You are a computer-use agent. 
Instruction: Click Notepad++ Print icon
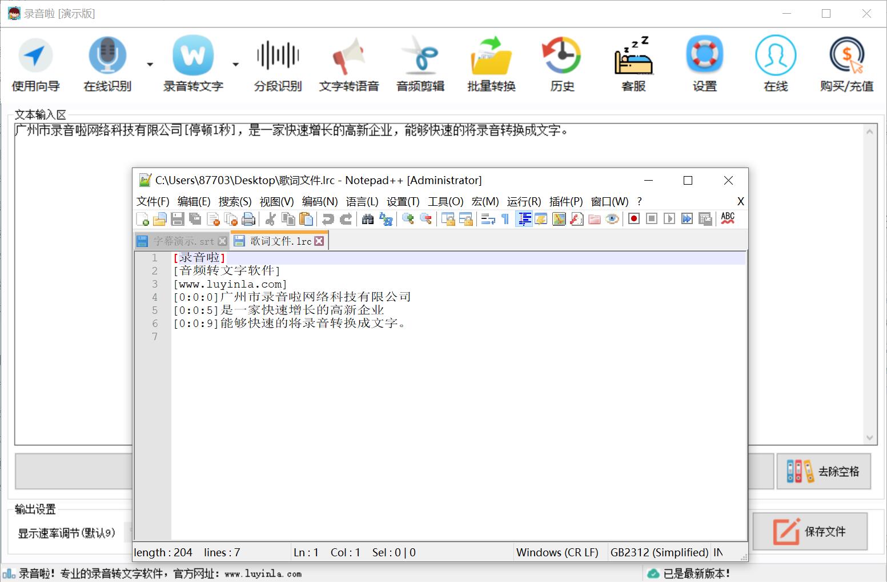pyautogui.click(x=248, y=219)
